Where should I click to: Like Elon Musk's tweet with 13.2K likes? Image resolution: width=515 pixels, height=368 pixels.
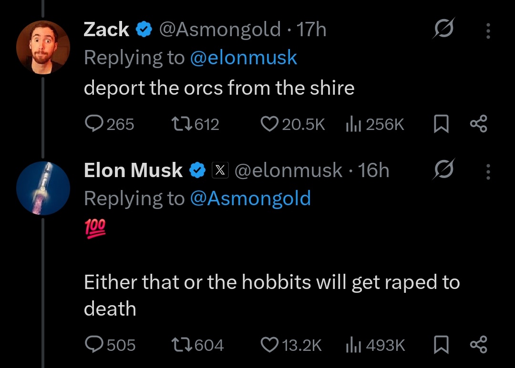269,344
